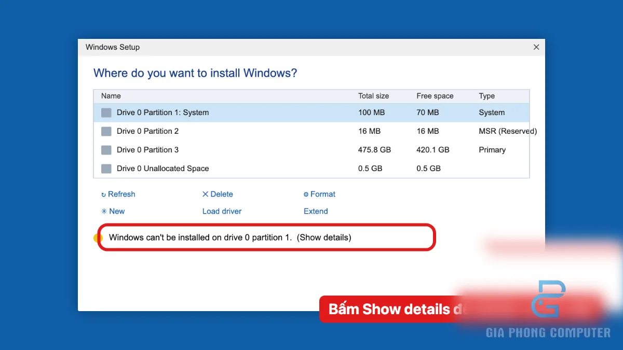
Task: Click the 475.8 GB total size value
Action: (x=374, y=150)
